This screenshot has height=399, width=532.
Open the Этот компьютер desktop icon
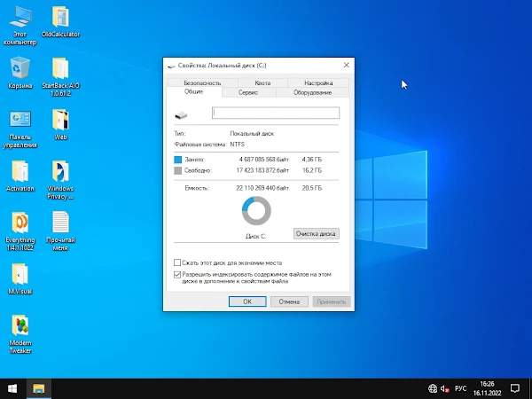20,27
